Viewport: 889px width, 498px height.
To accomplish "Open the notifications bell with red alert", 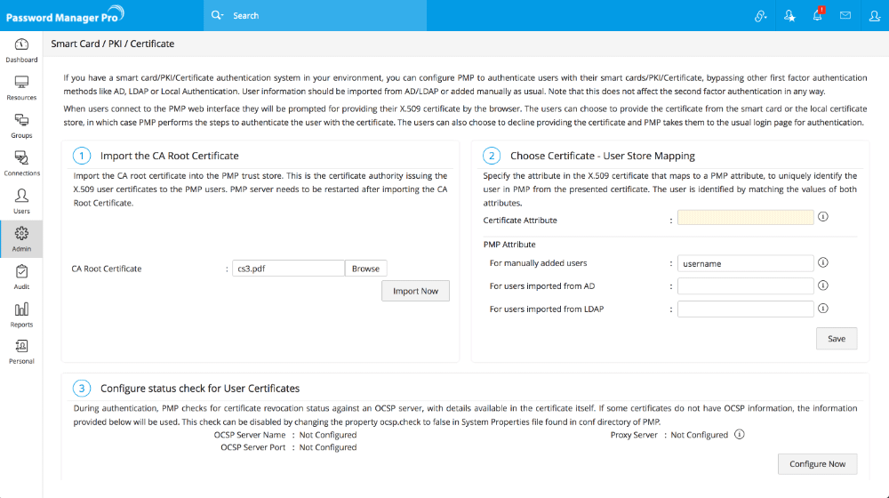I will [817, 16].
